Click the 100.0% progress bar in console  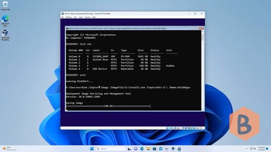(x=108, y=106)
